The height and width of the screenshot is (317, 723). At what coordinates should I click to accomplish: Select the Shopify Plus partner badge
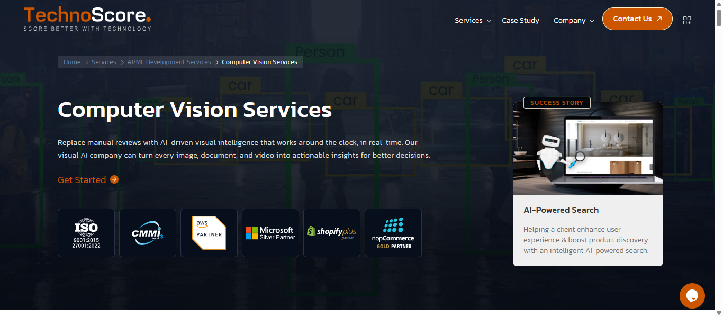click(332, 233)
